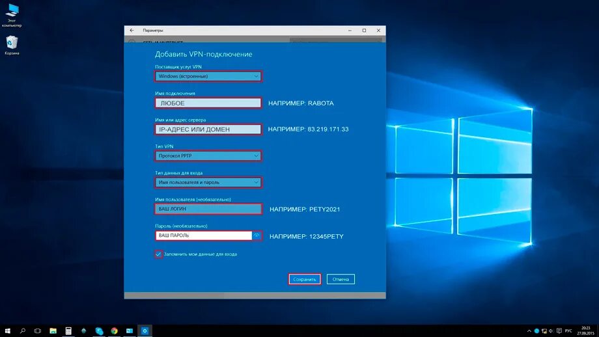Open the Calculator taskbar icon

(68, 331)
